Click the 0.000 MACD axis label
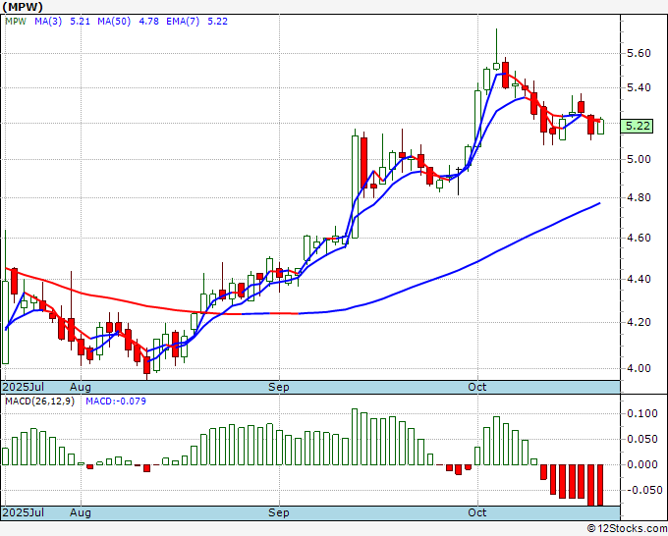This screenshot has width=668, height=536. click(642, 465)
